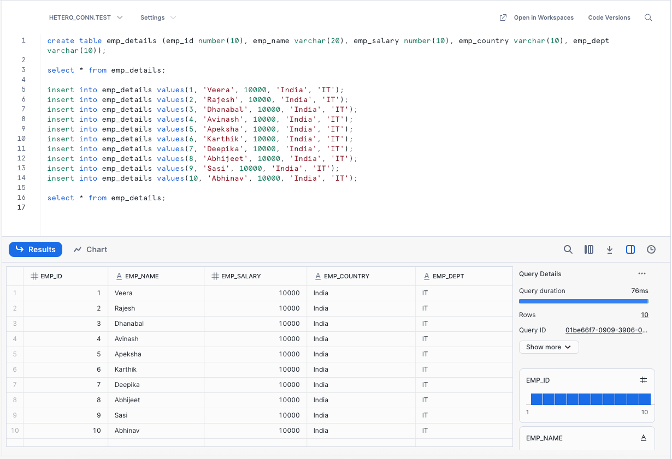Select the Veera name cell

pyautogui.click(x=156, y=293)
